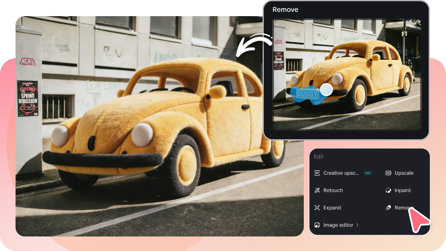Click the Remove panel title

286,9
